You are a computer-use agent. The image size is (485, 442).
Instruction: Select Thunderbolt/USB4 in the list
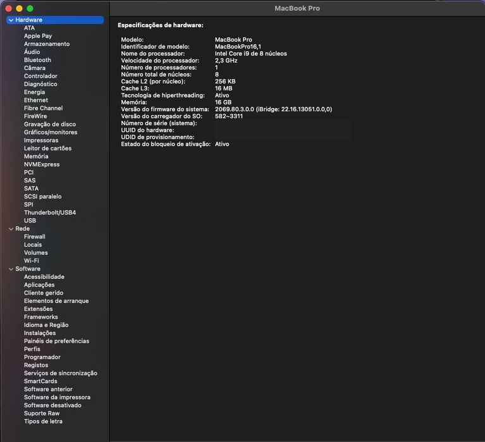[50, 213]
